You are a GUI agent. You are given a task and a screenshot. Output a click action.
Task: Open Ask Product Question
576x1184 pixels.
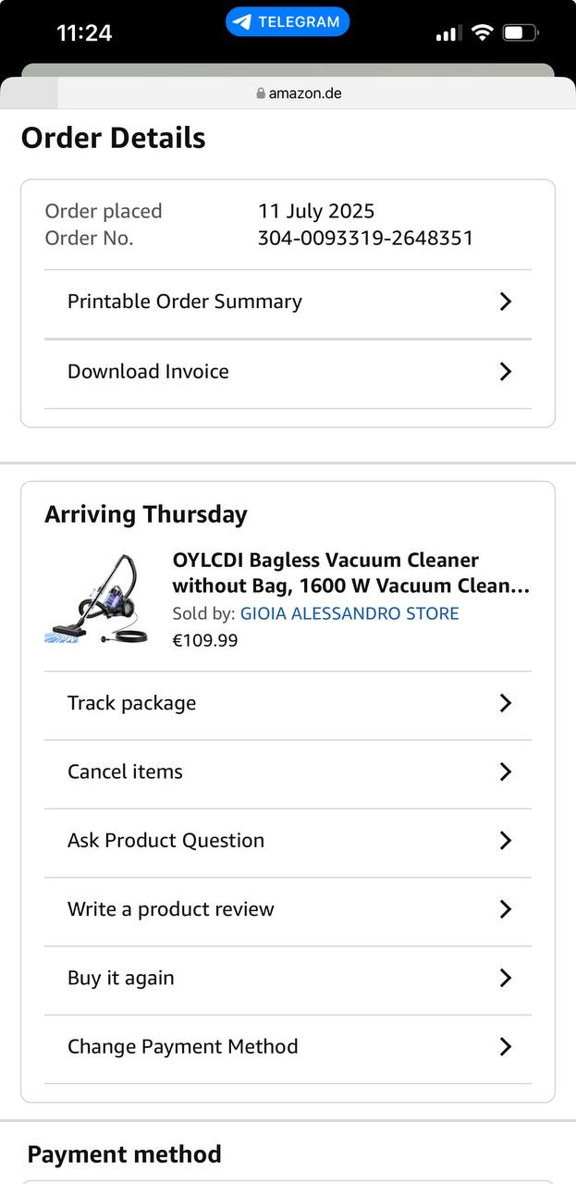pyautogui.click(x=166, y=841)
